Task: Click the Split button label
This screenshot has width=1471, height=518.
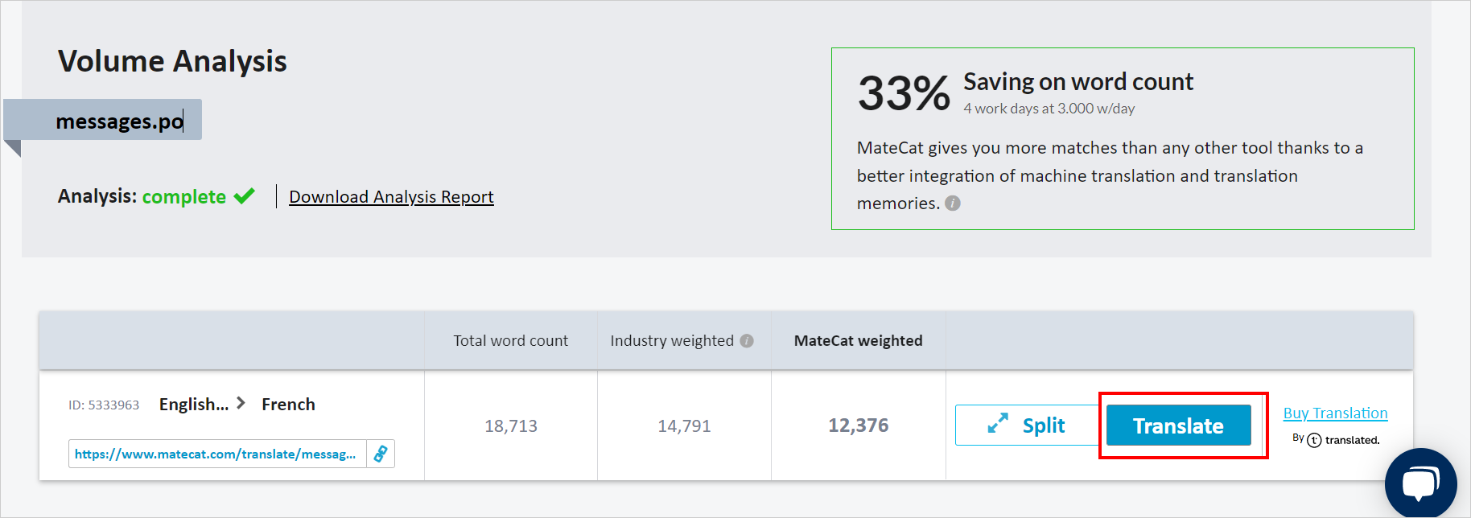Action: pyautogui.click(x=1043, y=425)
